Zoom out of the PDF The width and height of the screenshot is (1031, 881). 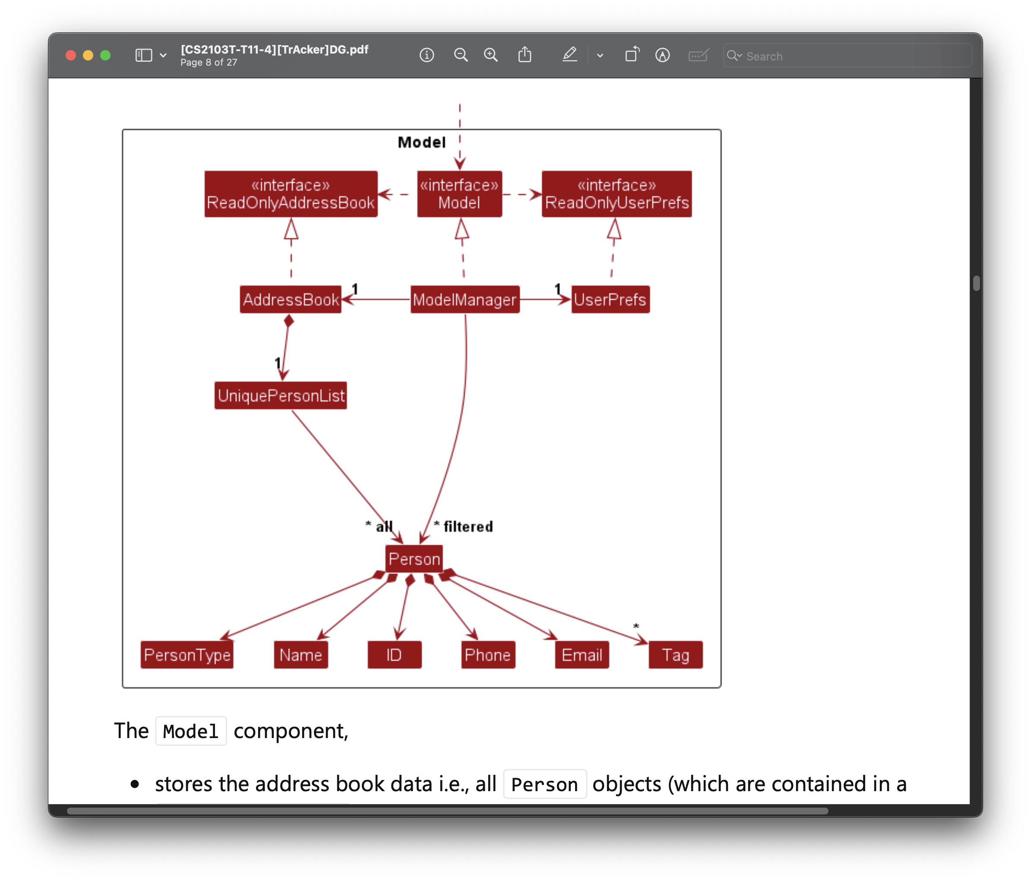[x=461, y=55]
